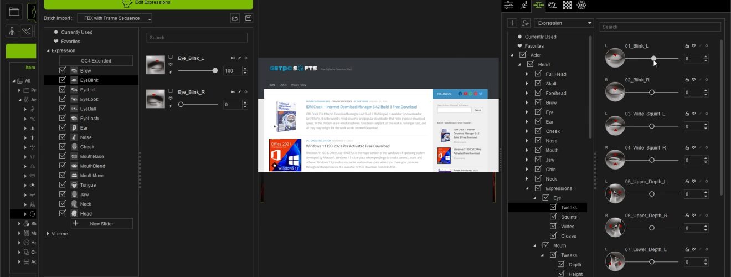Click the save icon beside Batch Import
Image resolution: width=731 pixels, height=277 pixels.
(248, 18)
